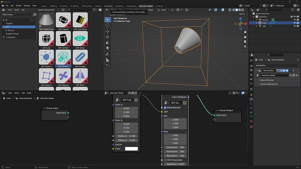
Task: Hide the Cube in the outliner
Action: (x=294, y=23)
